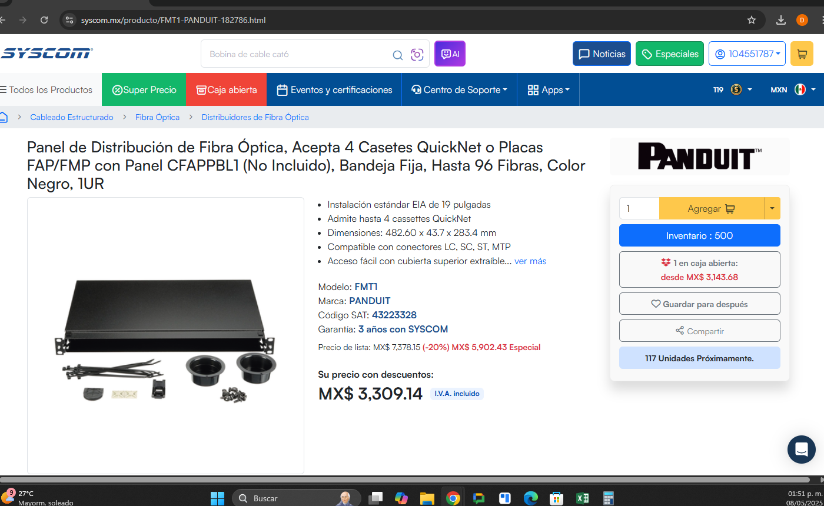Go to Distribuidores de Fibra Óptica breadcrumb
The height and width of the screenshot is (506, 824).
255,117
